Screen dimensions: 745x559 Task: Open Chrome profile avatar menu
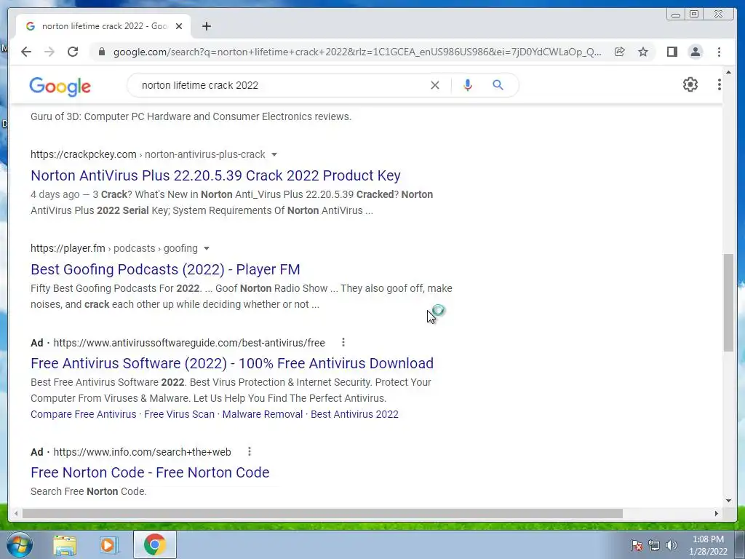[695, 52]
